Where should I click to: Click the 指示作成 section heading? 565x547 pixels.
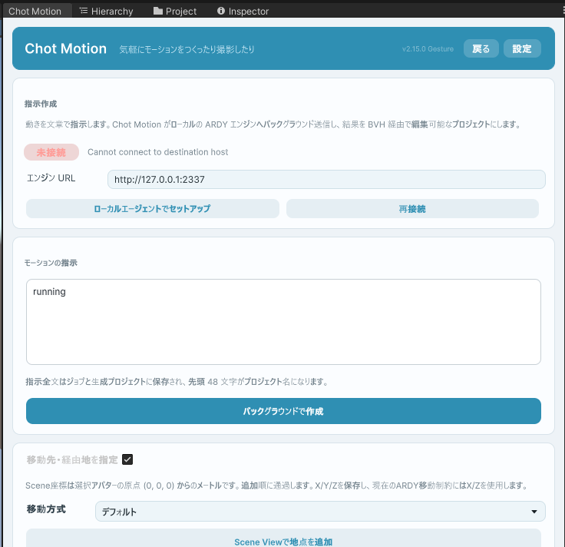coord(41,104)
